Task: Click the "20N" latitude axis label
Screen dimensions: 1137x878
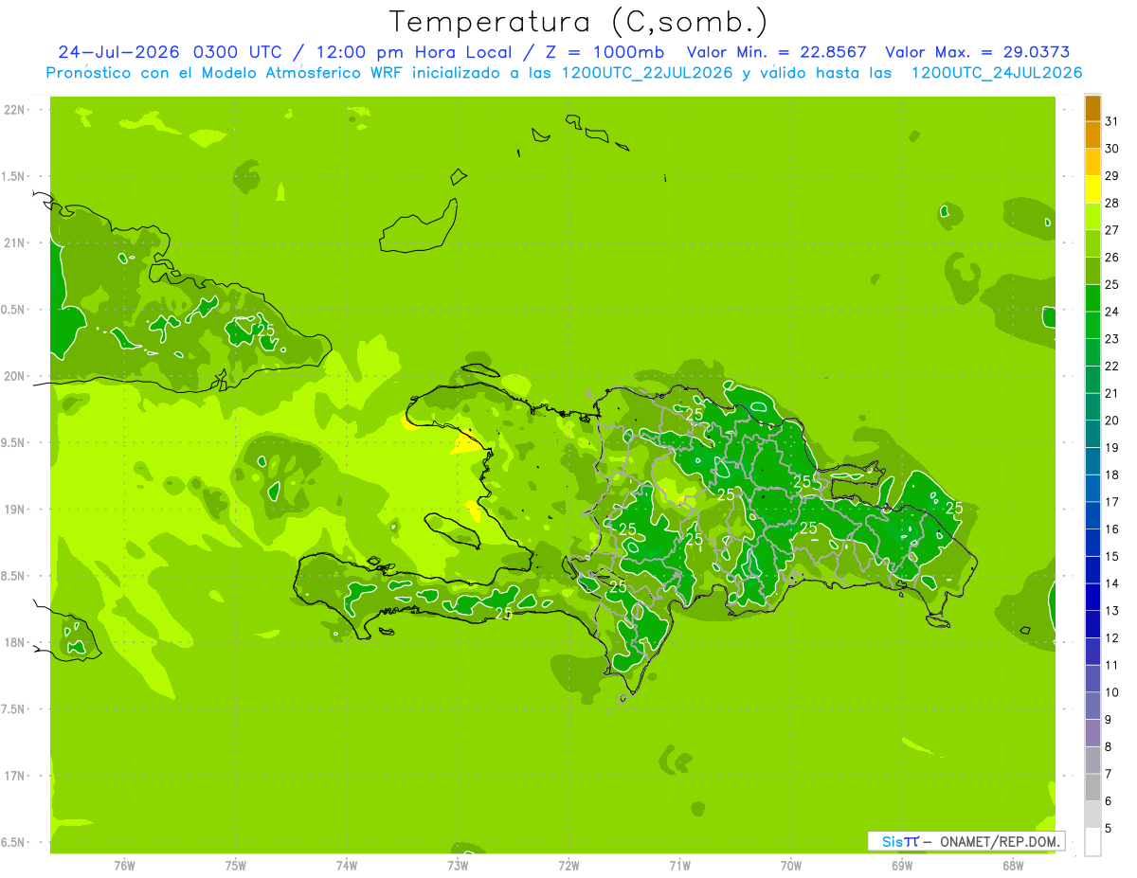Action: point(15,376)
